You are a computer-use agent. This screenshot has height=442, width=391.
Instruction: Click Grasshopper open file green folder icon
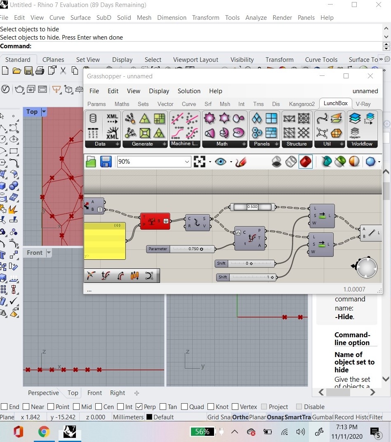[x=91, y=162]
